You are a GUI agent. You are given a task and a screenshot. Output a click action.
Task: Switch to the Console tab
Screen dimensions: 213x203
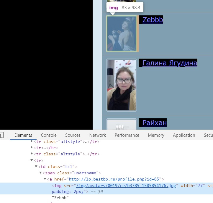tap(49, 135)
